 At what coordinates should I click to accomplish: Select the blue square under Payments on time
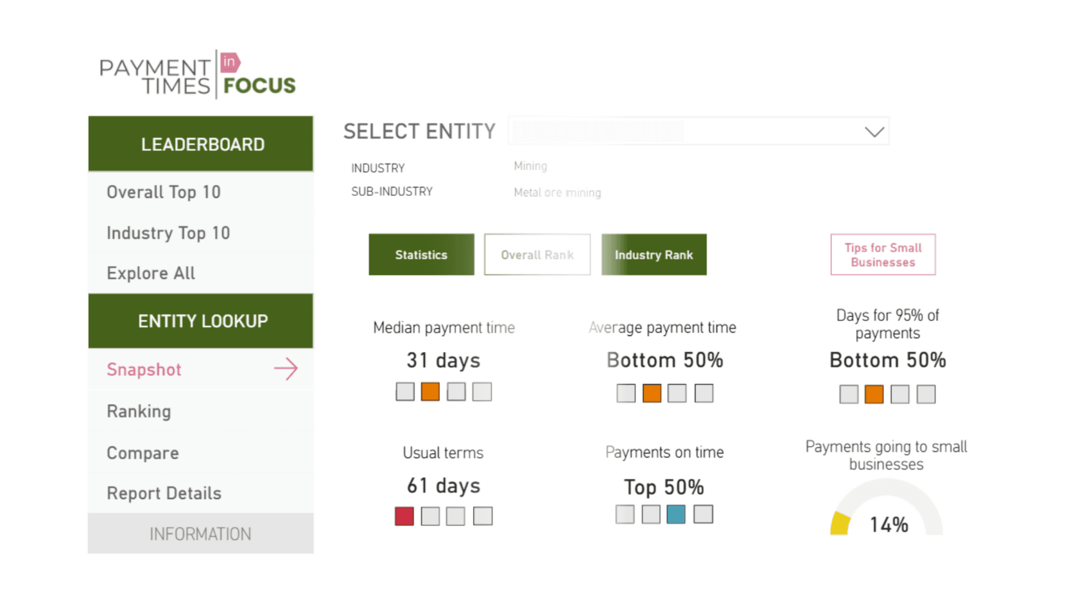(677, 514)
